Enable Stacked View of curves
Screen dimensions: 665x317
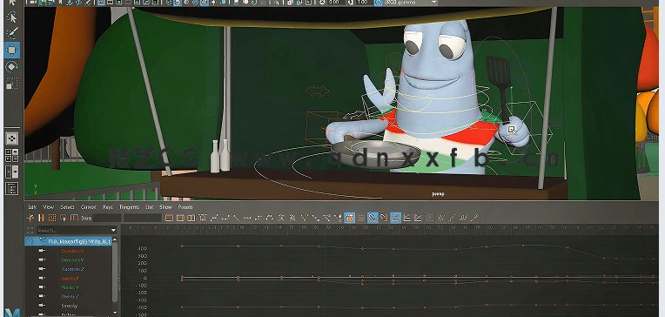pos(406,218)
